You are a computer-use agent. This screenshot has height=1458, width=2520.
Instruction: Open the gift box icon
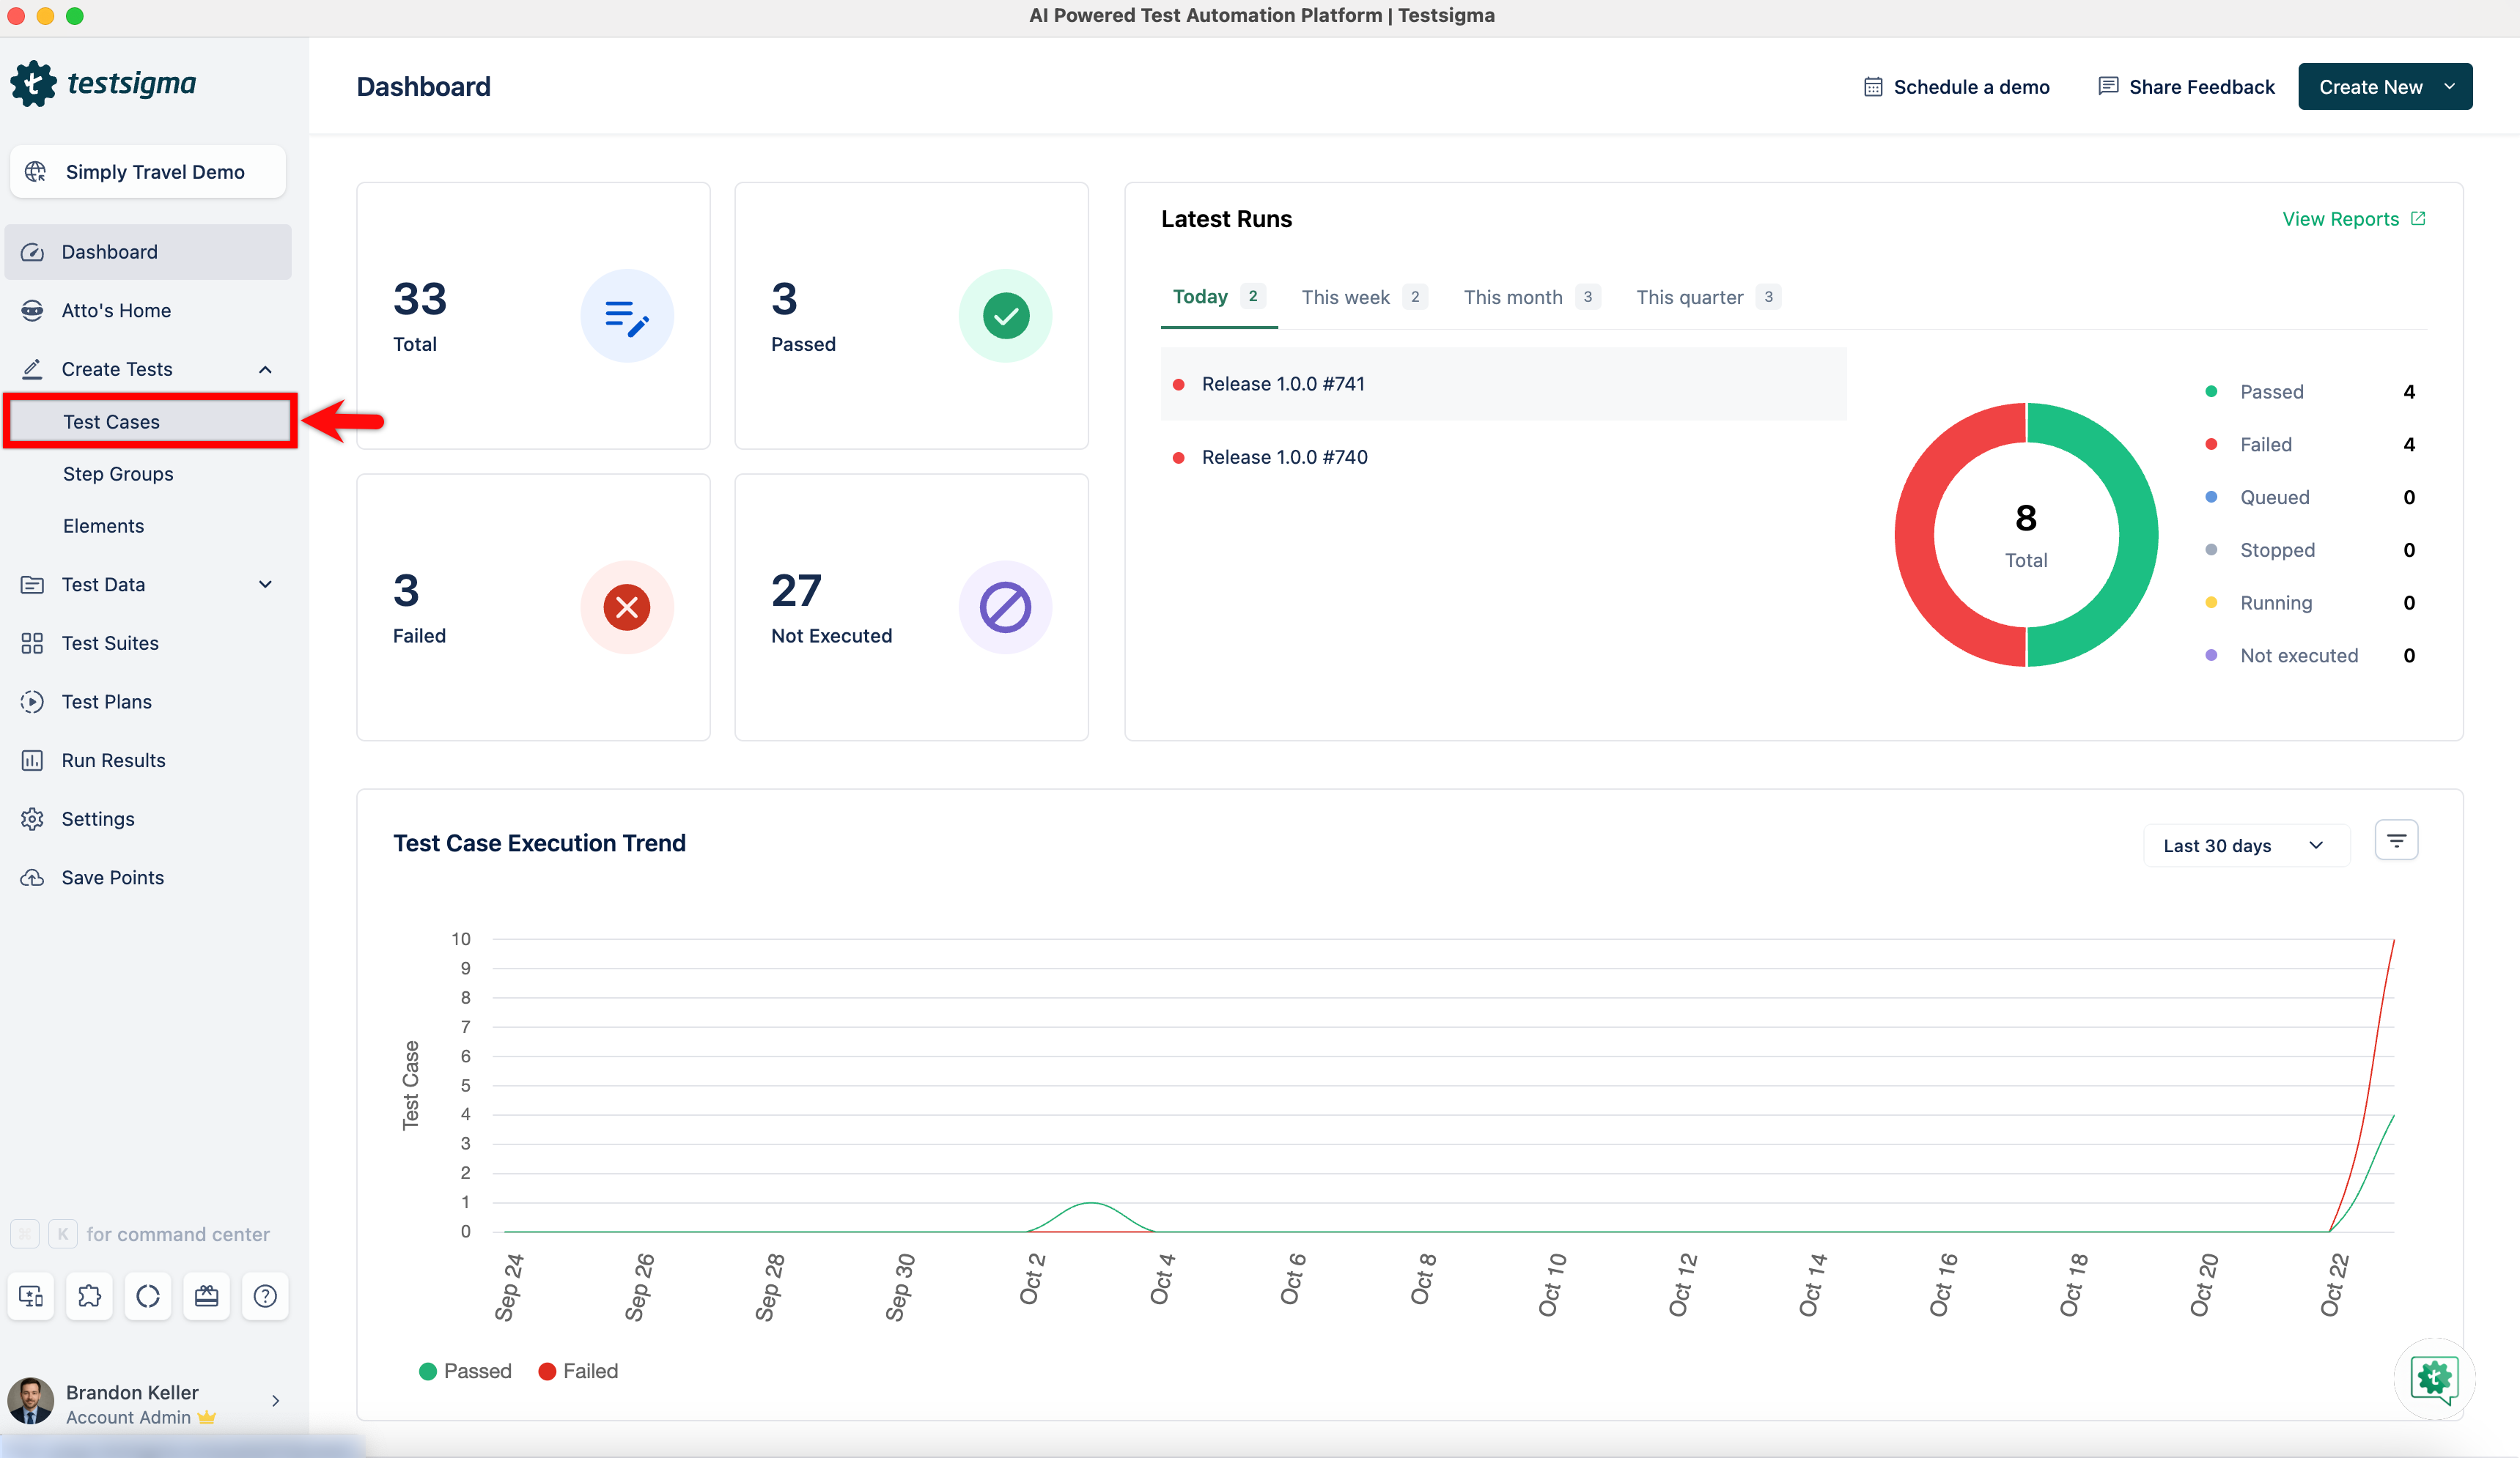207,1296
